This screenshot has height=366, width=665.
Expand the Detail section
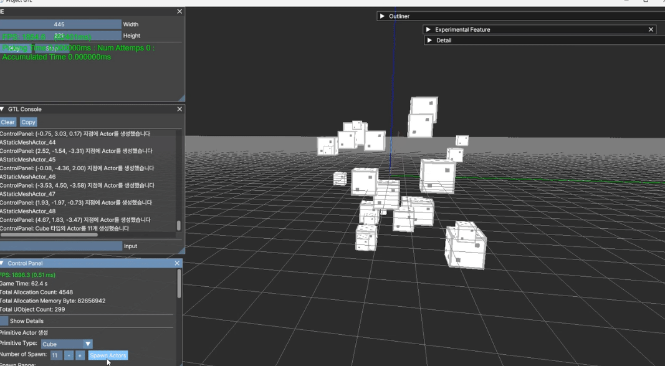429,41
